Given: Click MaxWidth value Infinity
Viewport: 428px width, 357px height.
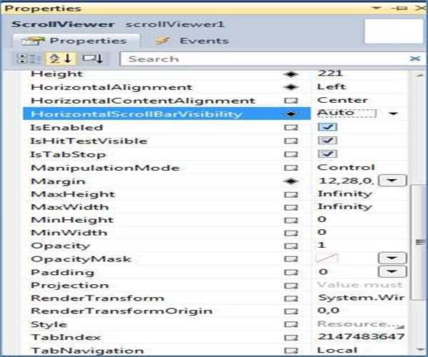Looking at the screenshot, I should click(345, 207).
